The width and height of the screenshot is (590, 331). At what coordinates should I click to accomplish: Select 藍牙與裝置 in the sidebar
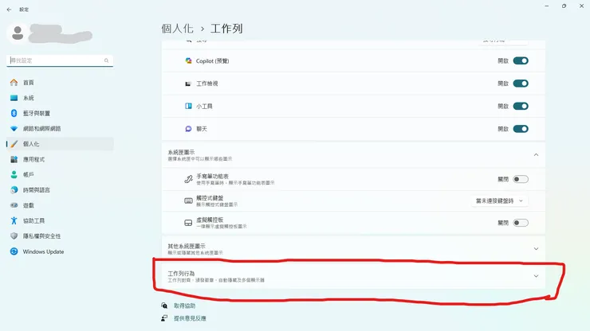click(x=60, y=113)
